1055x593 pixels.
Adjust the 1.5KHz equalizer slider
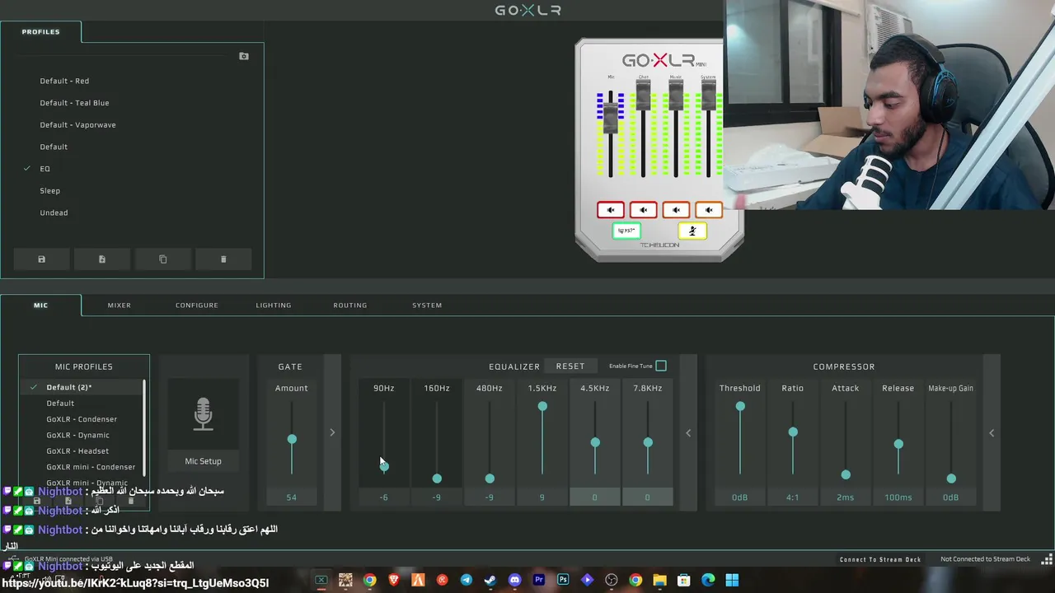[542, 406]
